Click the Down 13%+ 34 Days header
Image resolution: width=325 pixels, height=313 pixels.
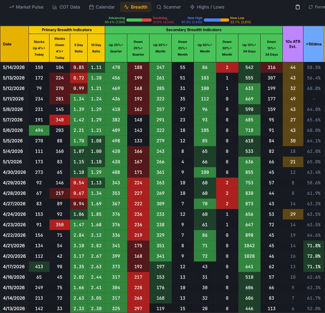pyautogui.click(x=271, y=48)
